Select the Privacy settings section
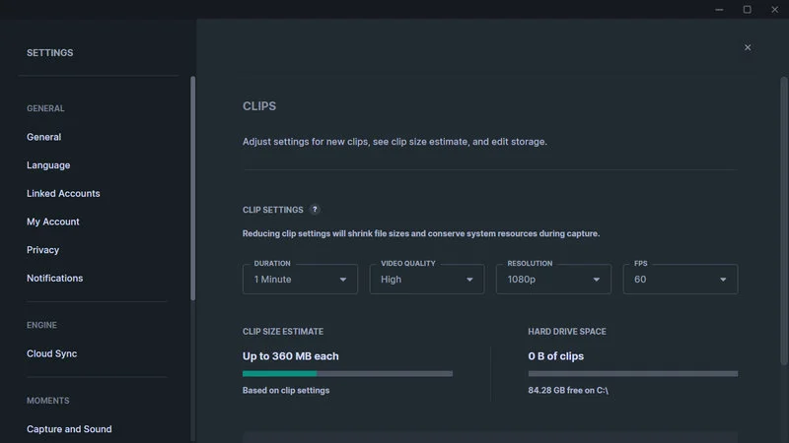 coord(43,250)
